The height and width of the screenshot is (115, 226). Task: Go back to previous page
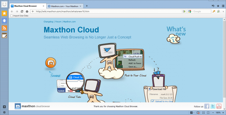tap(12, 11)
